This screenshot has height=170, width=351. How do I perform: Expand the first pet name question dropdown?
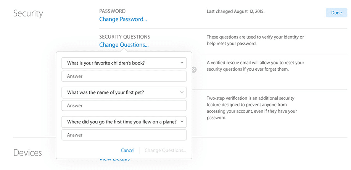[124, 92]
